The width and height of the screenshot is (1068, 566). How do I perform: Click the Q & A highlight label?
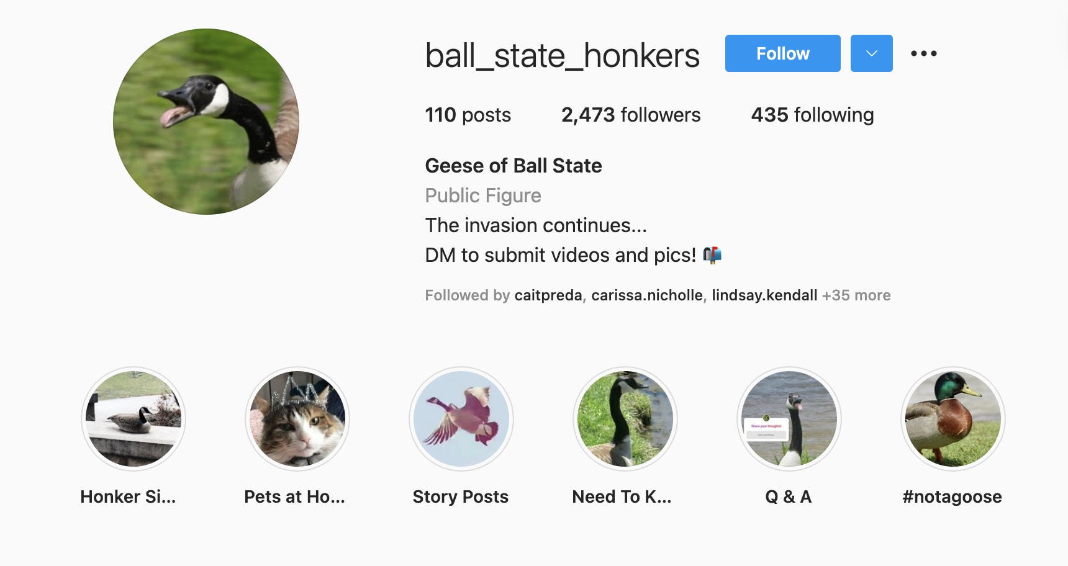coord(789,496)
